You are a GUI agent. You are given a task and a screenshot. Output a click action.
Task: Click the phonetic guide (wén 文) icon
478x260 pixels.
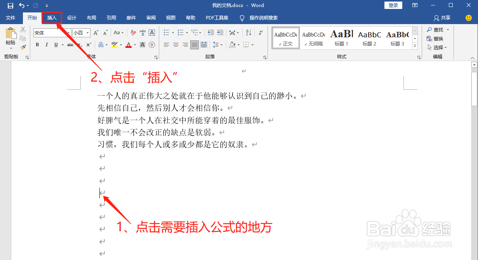143,32
